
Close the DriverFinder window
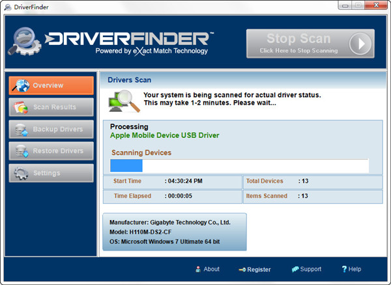point(376,5)
